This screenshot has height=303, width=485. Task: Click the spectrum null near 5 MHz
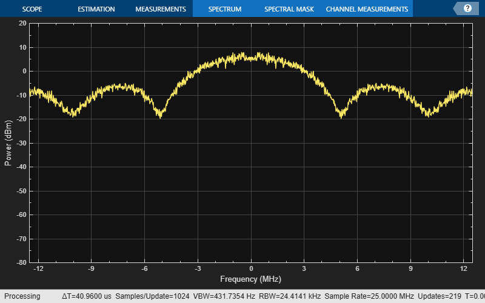click(341, 114)
